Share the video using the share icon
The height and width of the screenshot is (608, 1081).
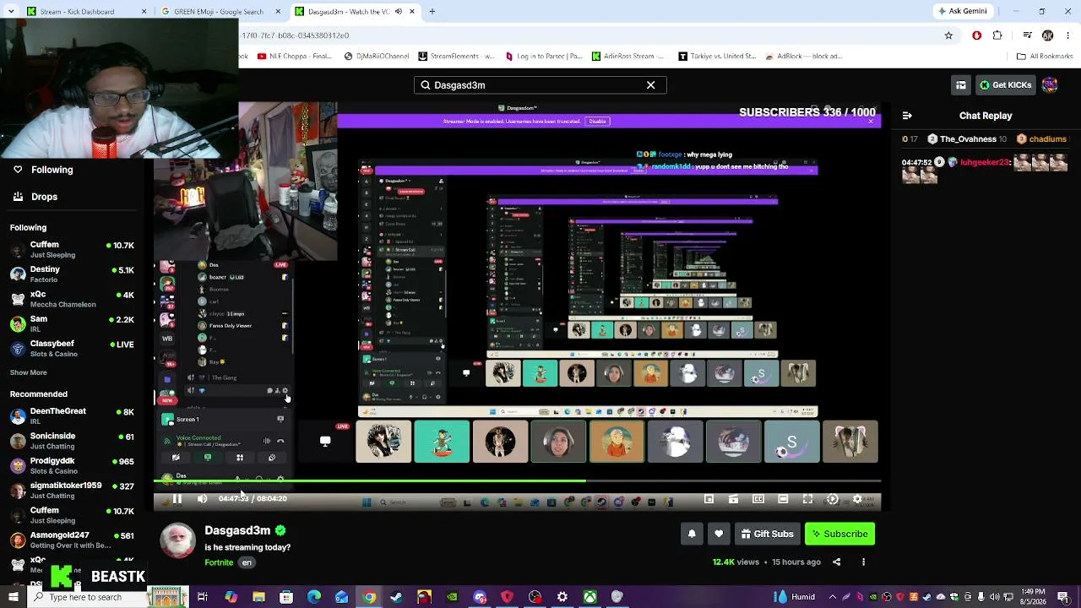point(837,562)
